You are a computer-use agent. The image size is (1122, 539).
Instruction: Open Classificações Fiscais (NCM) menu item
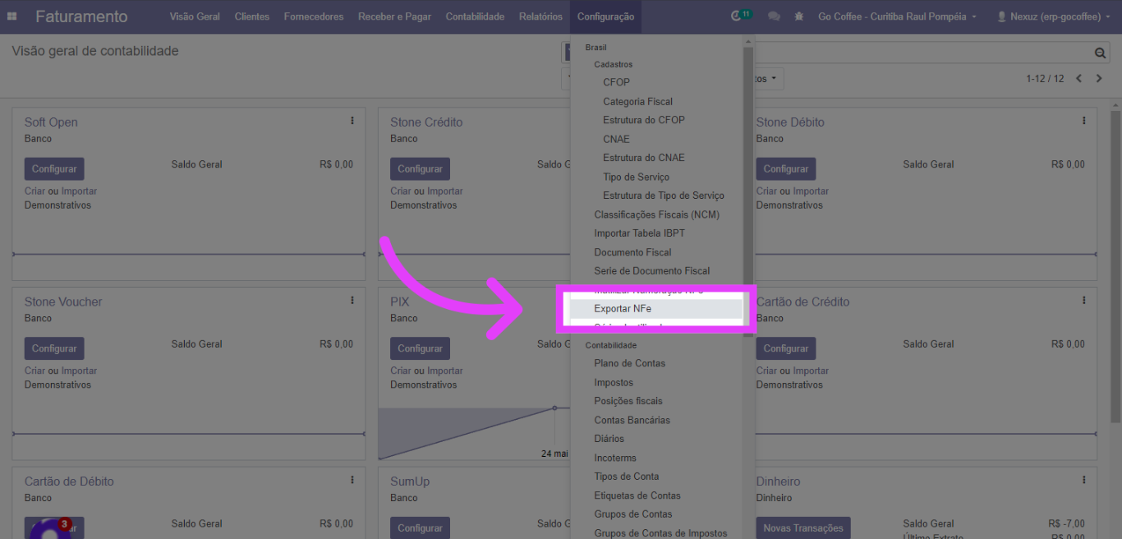(x=656, y=214)
